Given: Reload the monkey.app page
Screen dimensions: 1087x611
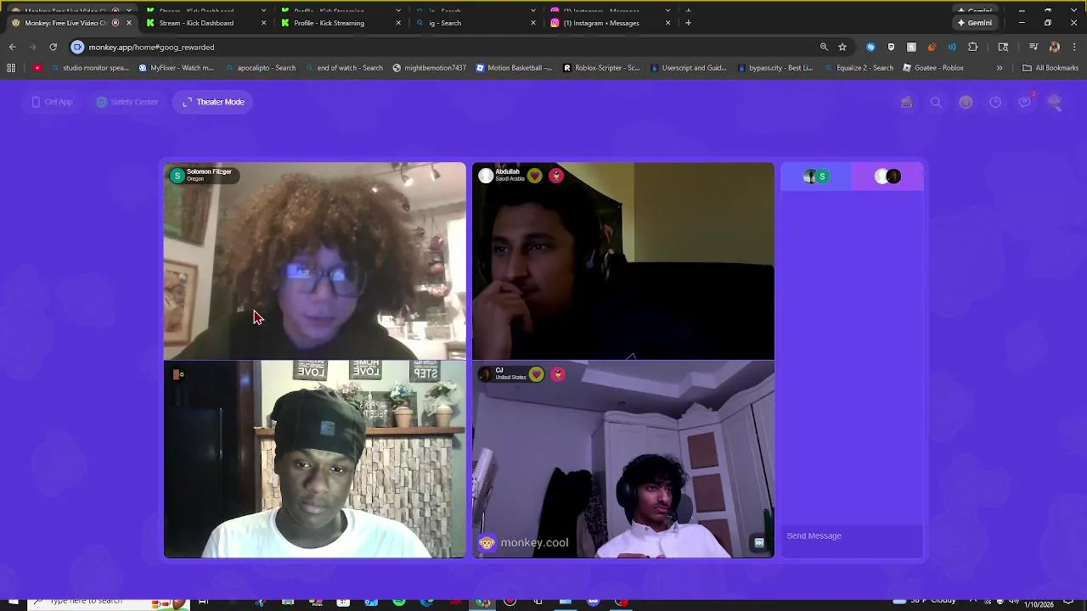Looking at the screenshot, I should [x=53, y=47].
